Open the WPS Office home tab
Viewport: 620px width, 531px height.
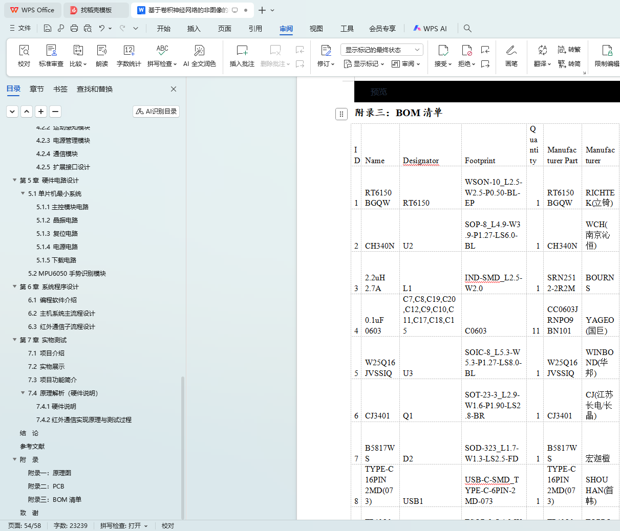click(33, 10)
